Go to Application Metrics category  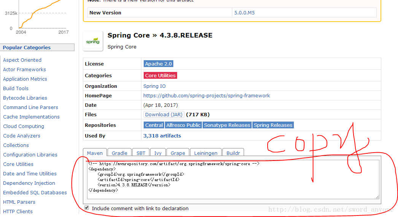click(25, 79)
